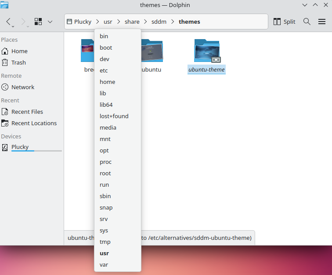Select the ubuntu folder thumbnail

(x=152, y=51)
